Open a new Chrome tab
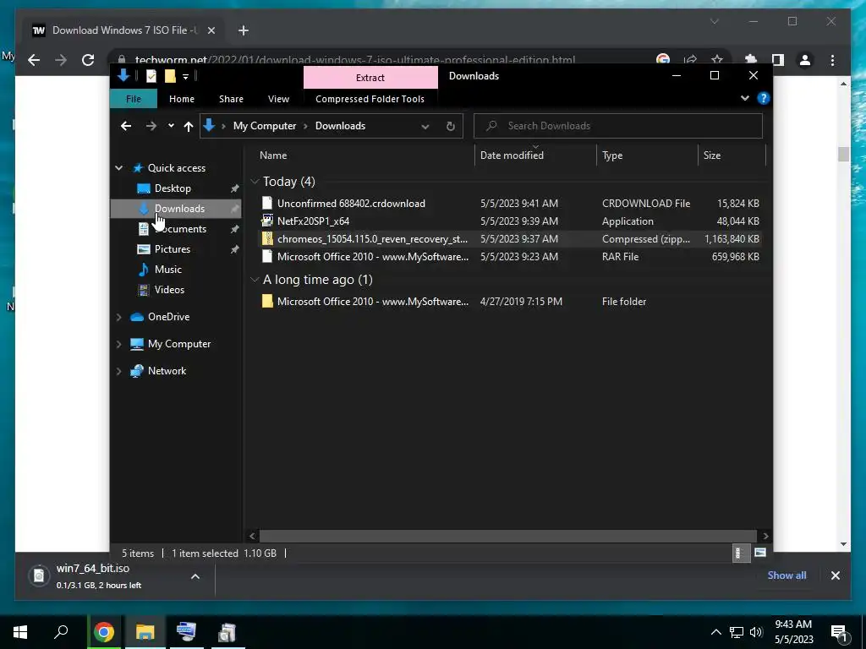Screen dimensions: 866x649 click(x=244, y=30)
